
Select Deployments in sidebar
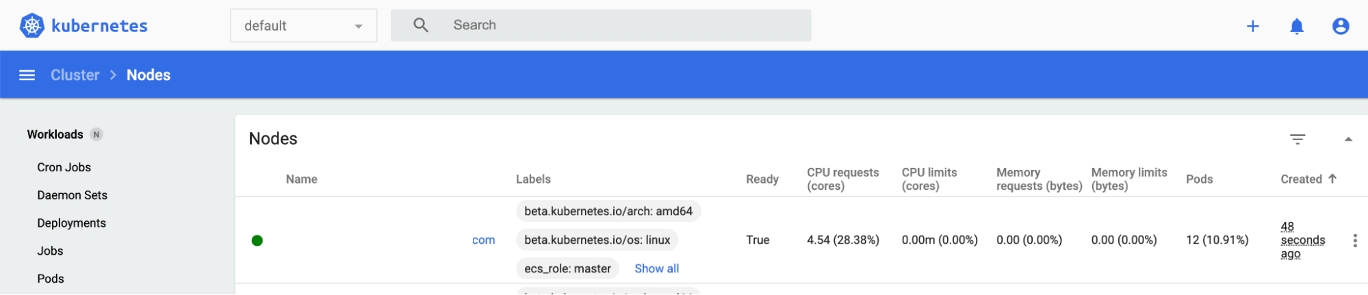click(x=71, y=223)
